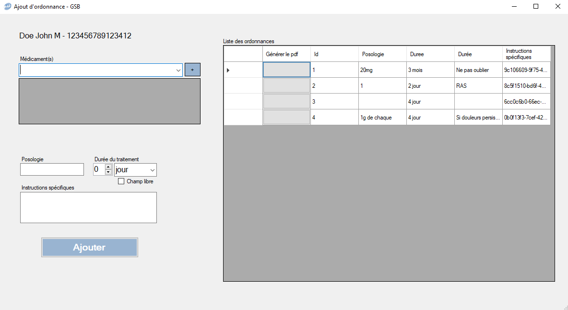Click the '+' button beside the Médicament(s) field
The width and height of the screenshot is (568, 310).
click(x=192, y=70)
